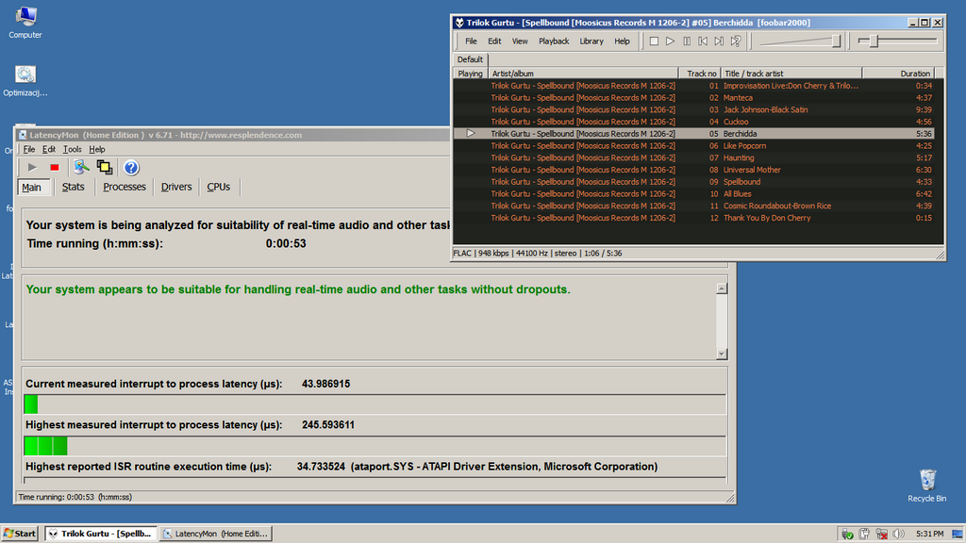Pause playback in foobar2000

click(687, 41)
